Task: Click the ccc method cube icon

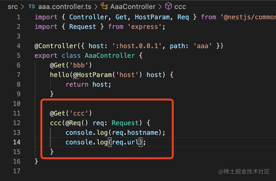Action: click(x=168, y=6)
